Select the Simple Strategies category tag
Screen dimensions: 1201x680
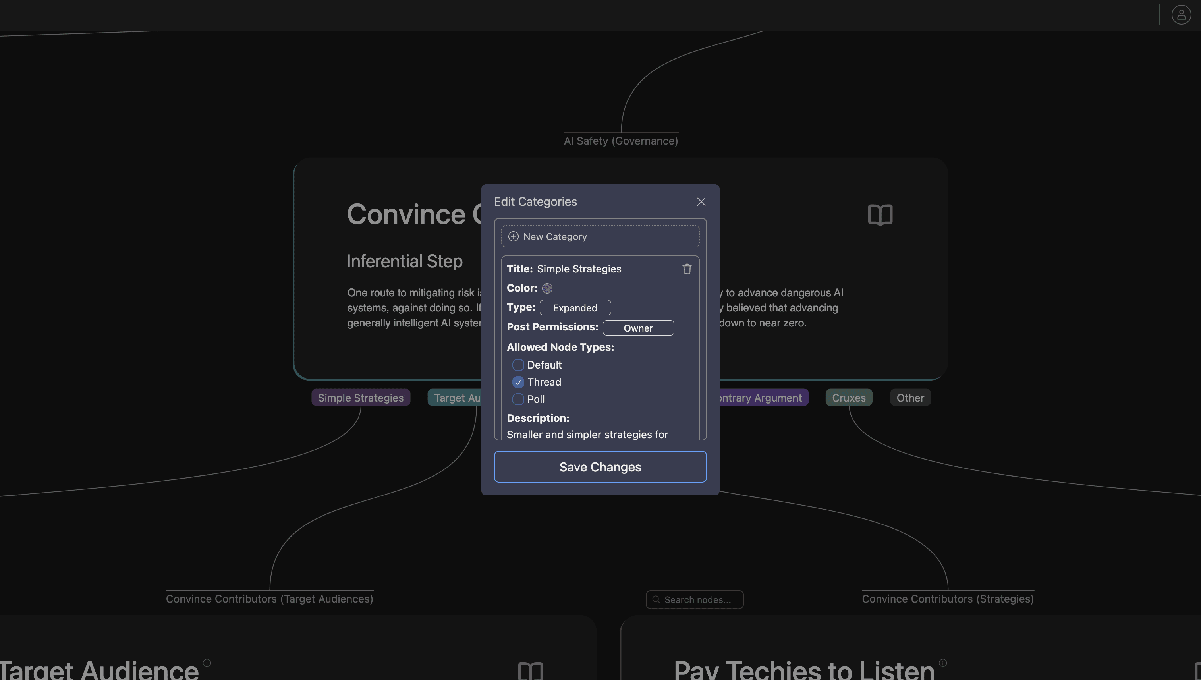coord(361,398)
